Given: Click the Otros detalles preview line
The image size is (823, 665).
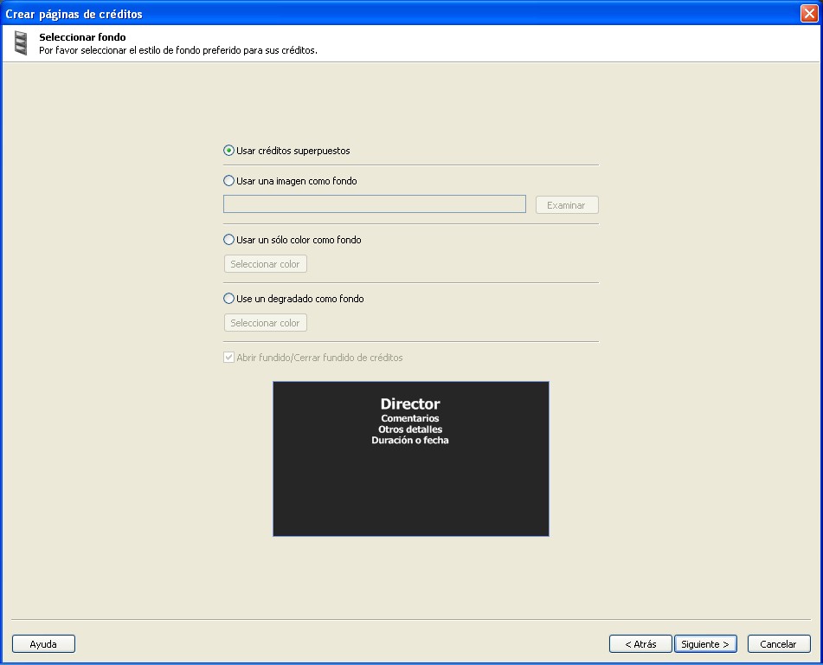Looking at the screenshot, I should click(x=410, y=429).
